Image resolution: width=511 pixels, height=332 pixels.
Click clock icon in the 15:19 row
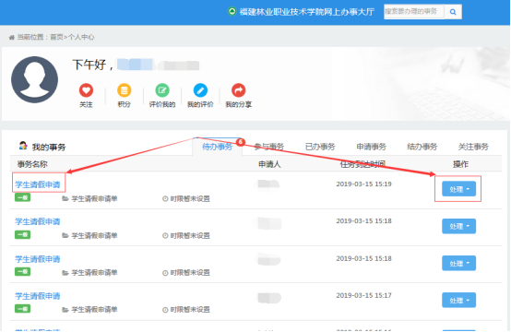pos(165,199)
